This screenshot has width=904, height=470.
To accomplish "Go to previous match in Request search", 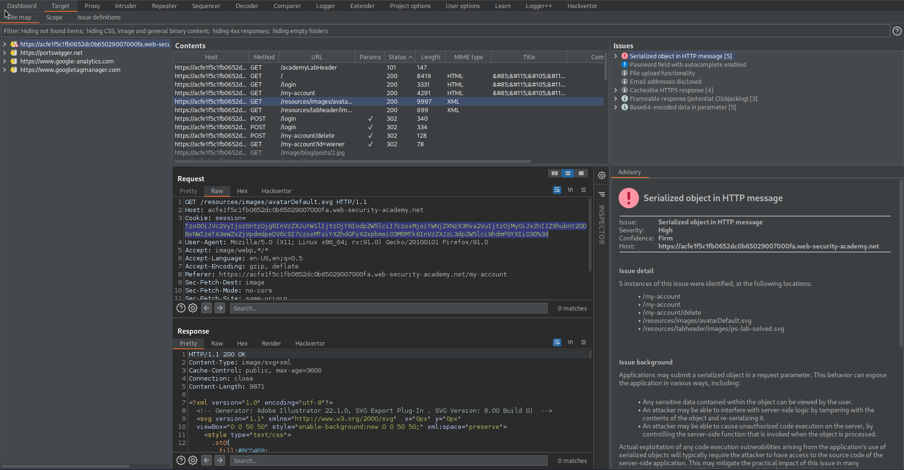I will pos(206,308).
